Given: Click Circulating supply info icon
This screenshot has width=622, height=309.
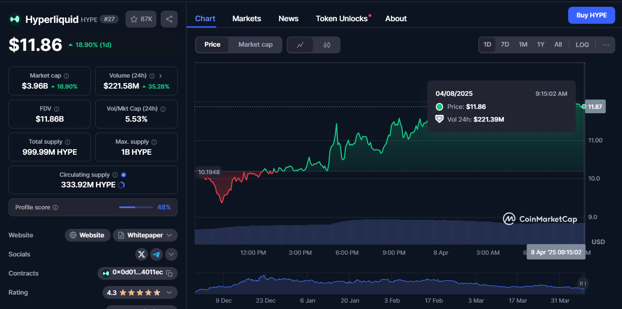Looking at the screenshot, I should click(114, 175).
